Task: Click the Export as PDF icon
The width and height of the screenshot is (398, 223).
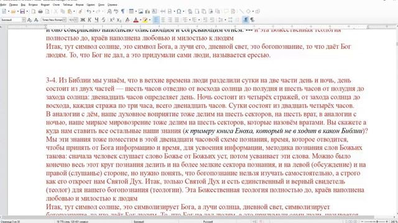Action: 33,11
